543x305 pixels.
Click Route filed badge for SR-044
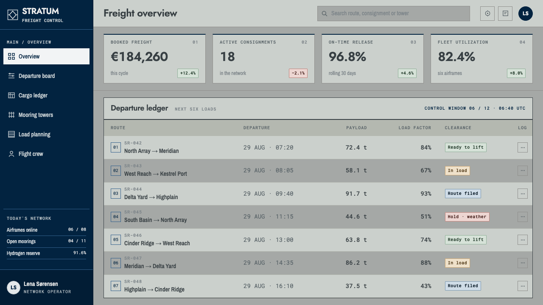pos(463,194)
